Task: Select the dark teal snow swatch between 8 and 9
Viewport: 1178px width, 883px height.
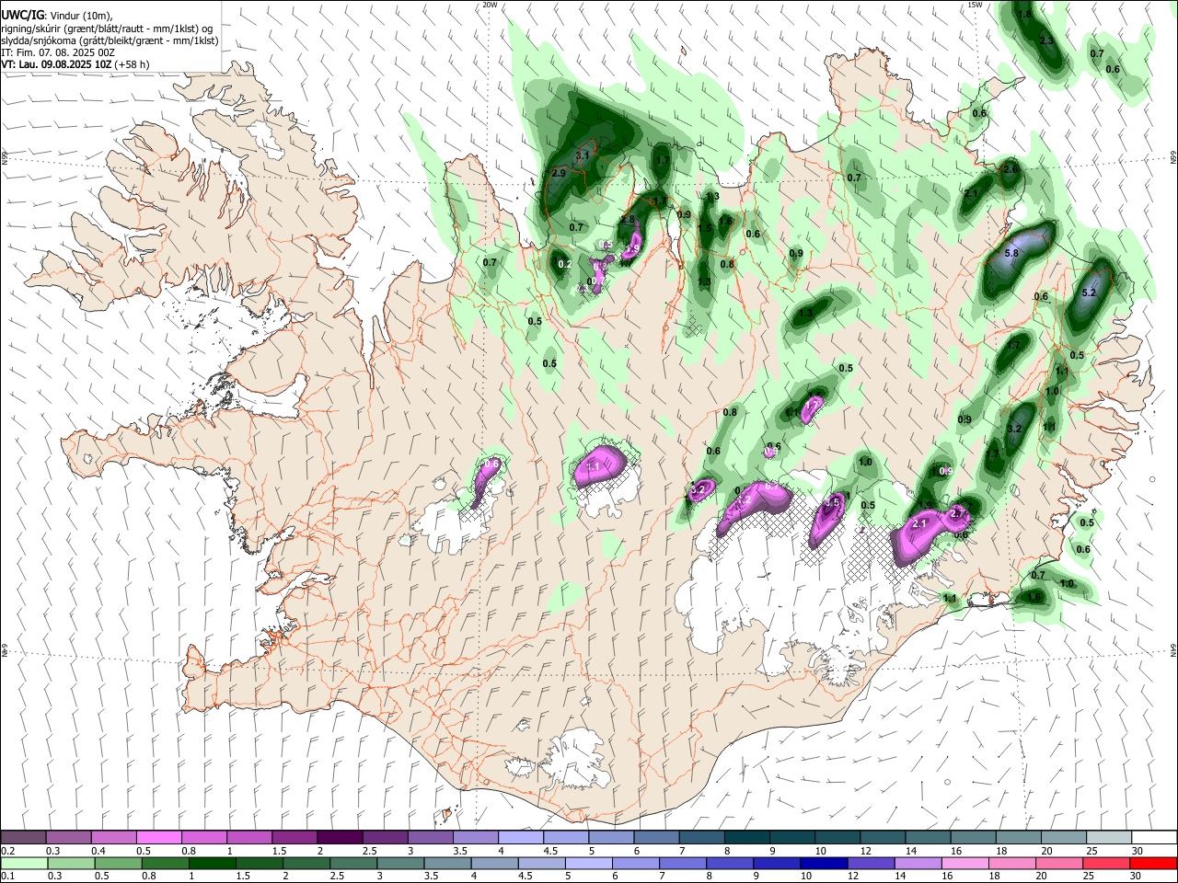Action: (x=746, y=838)
